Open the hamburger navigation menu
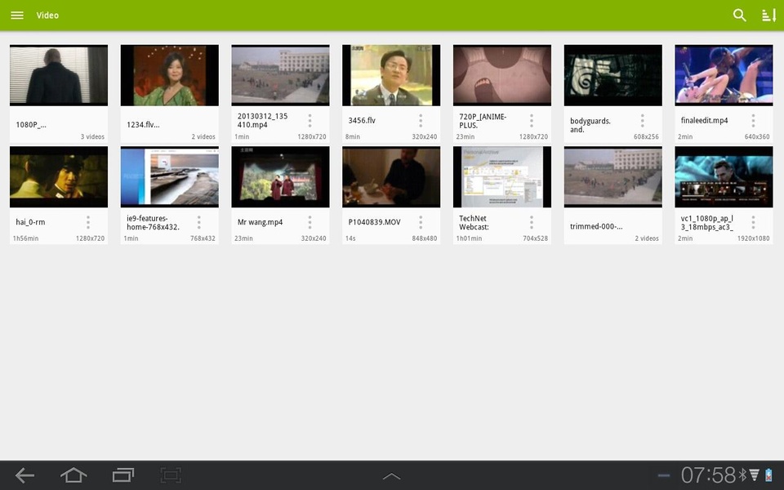Image resolution: width=784 pixels, height=490 pixels. [x=17, y=15]
